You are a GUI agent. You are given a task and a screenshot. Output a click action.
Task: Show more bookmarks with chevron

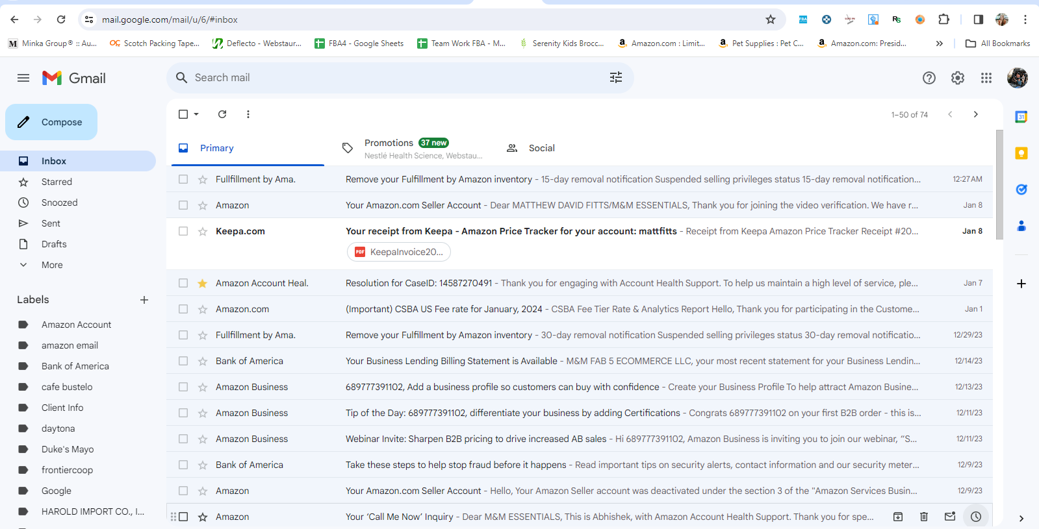pyautogui.click(x=939, y=43)
